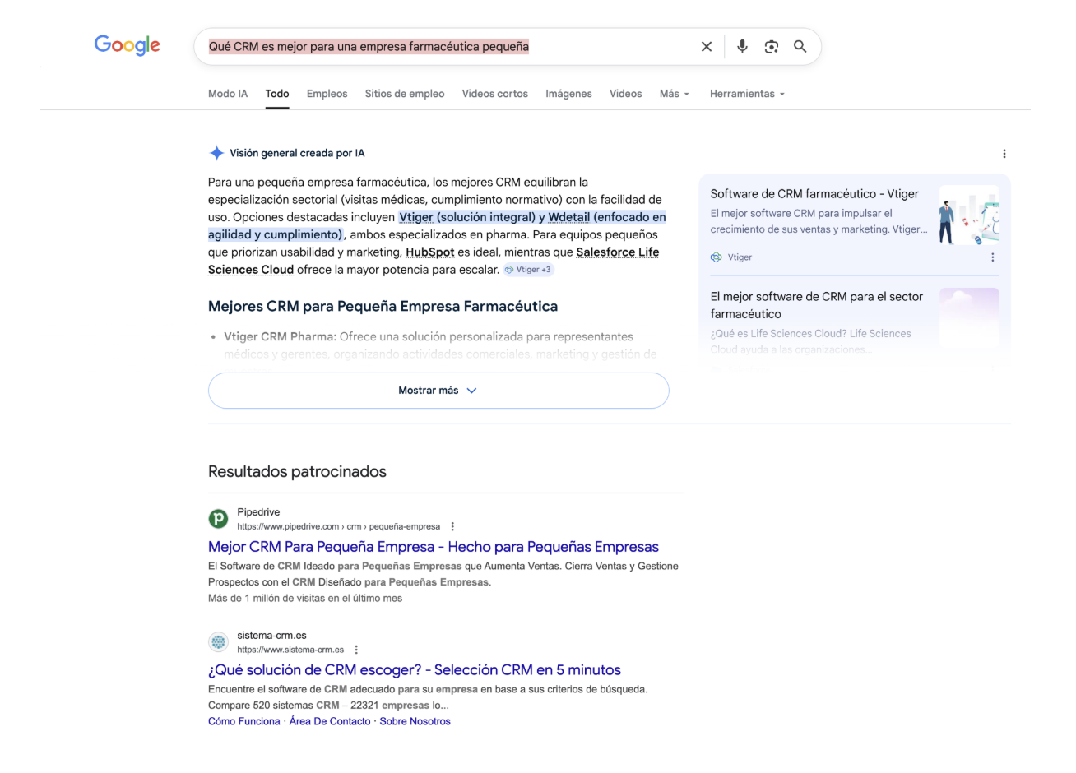Screen dimensions: 1076x773
Task: Start voice search with microphone icon
Action: tap(742, 47)
